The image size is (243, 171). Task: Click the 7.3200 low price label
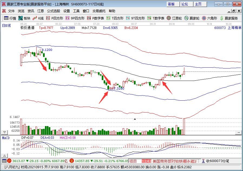(119, 88)
